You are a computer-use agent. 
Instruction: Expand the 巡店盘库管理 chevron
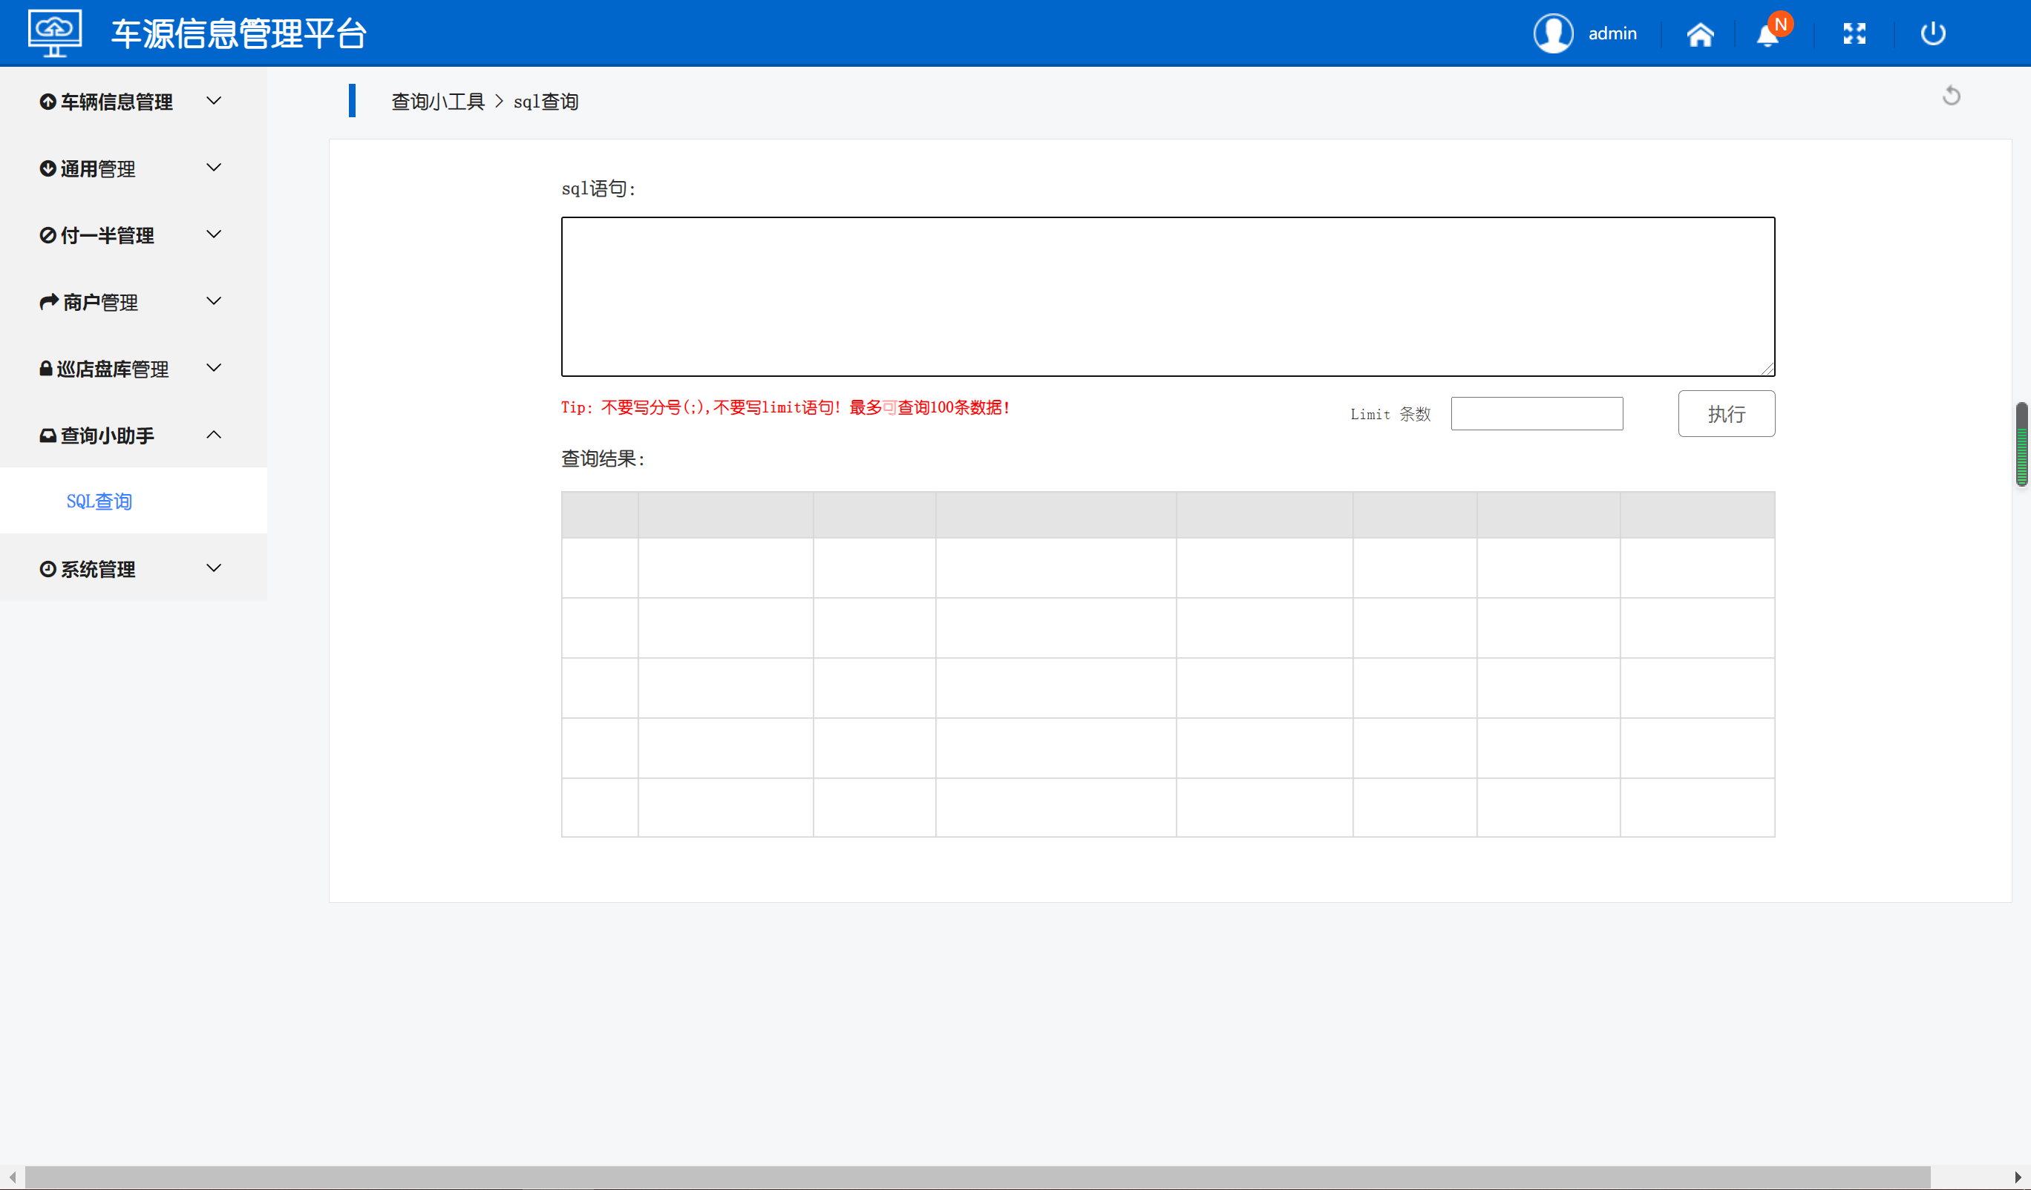(x=214, y=368)
